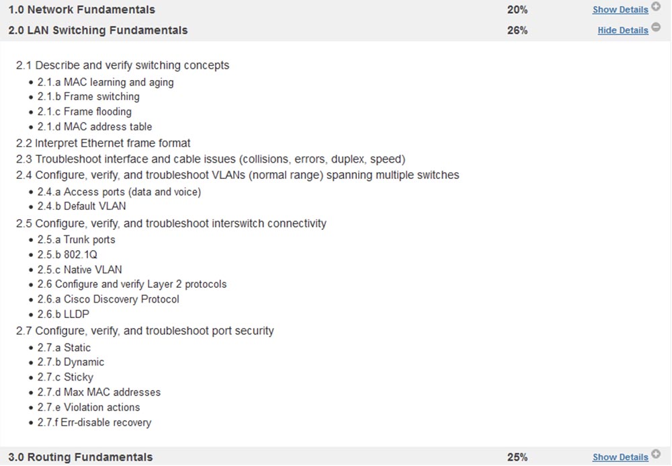Click the 26% weight for LAN Switching
The image size is (672, 466).
pos(517,30)
